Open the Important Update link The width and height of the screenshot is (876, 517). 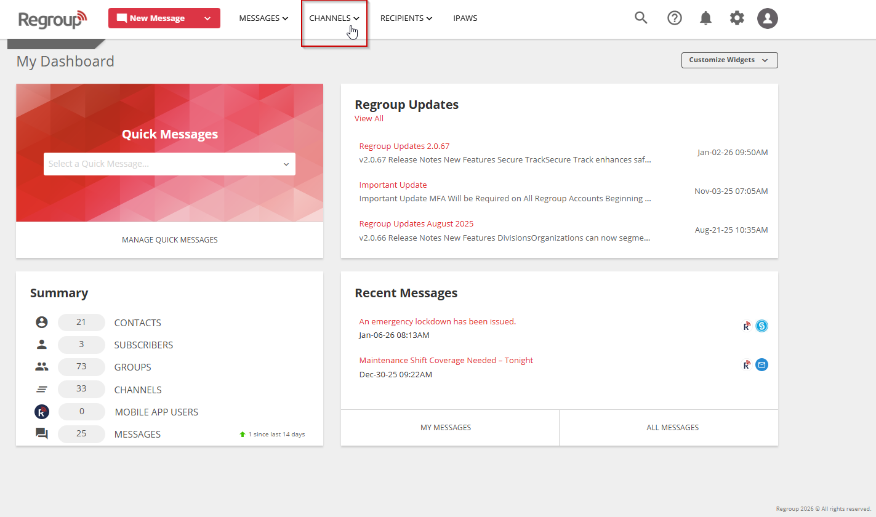pos(393,185)
